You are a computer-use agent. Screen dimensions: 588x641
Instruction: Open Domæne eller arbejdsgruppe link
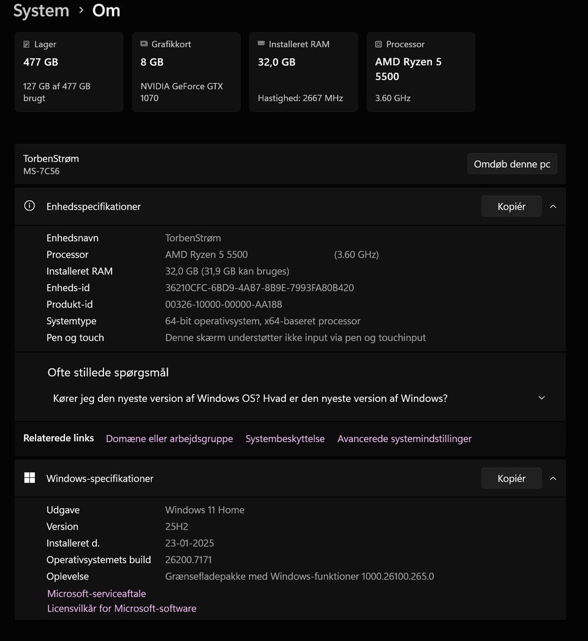(x=169, y=439)
